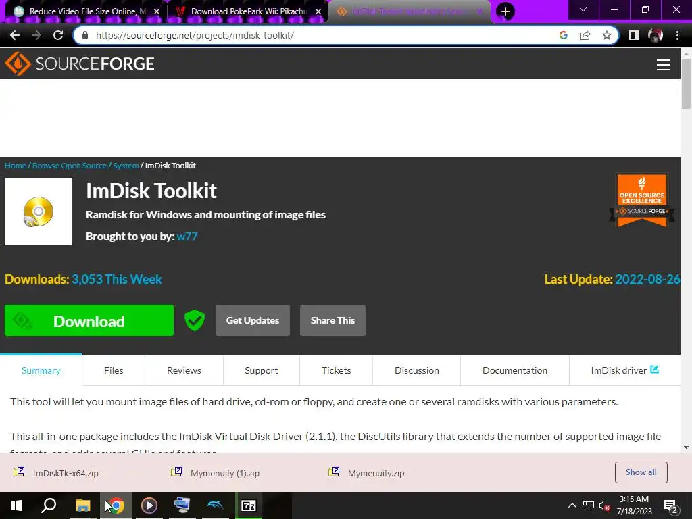Close the Reduce Video File Size tab

(x=156, y=11)
